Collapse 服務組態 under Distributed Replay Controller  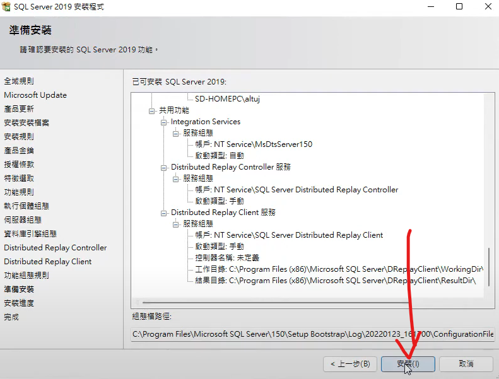(175, 179)
